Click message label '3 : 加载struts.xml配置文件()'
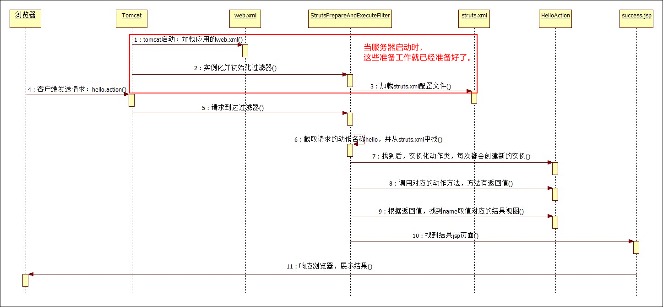 pos(410,86)
